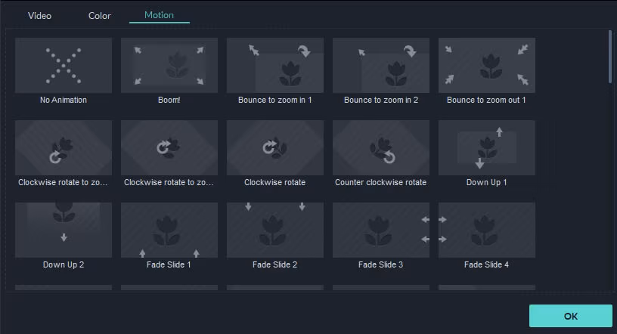Click the 'No Animation' label text
The height and width of the screenshot is (334, 617).
[x=64, y=100]
